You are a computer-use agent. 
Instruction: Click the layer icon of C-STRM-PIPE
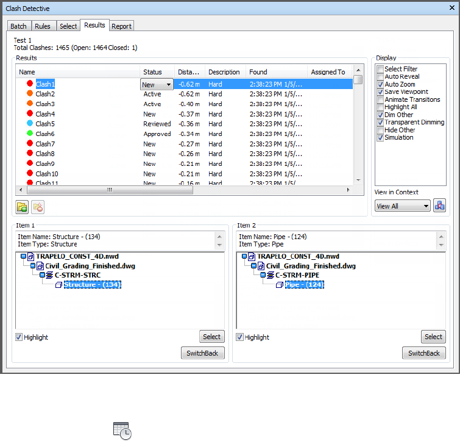271,275
